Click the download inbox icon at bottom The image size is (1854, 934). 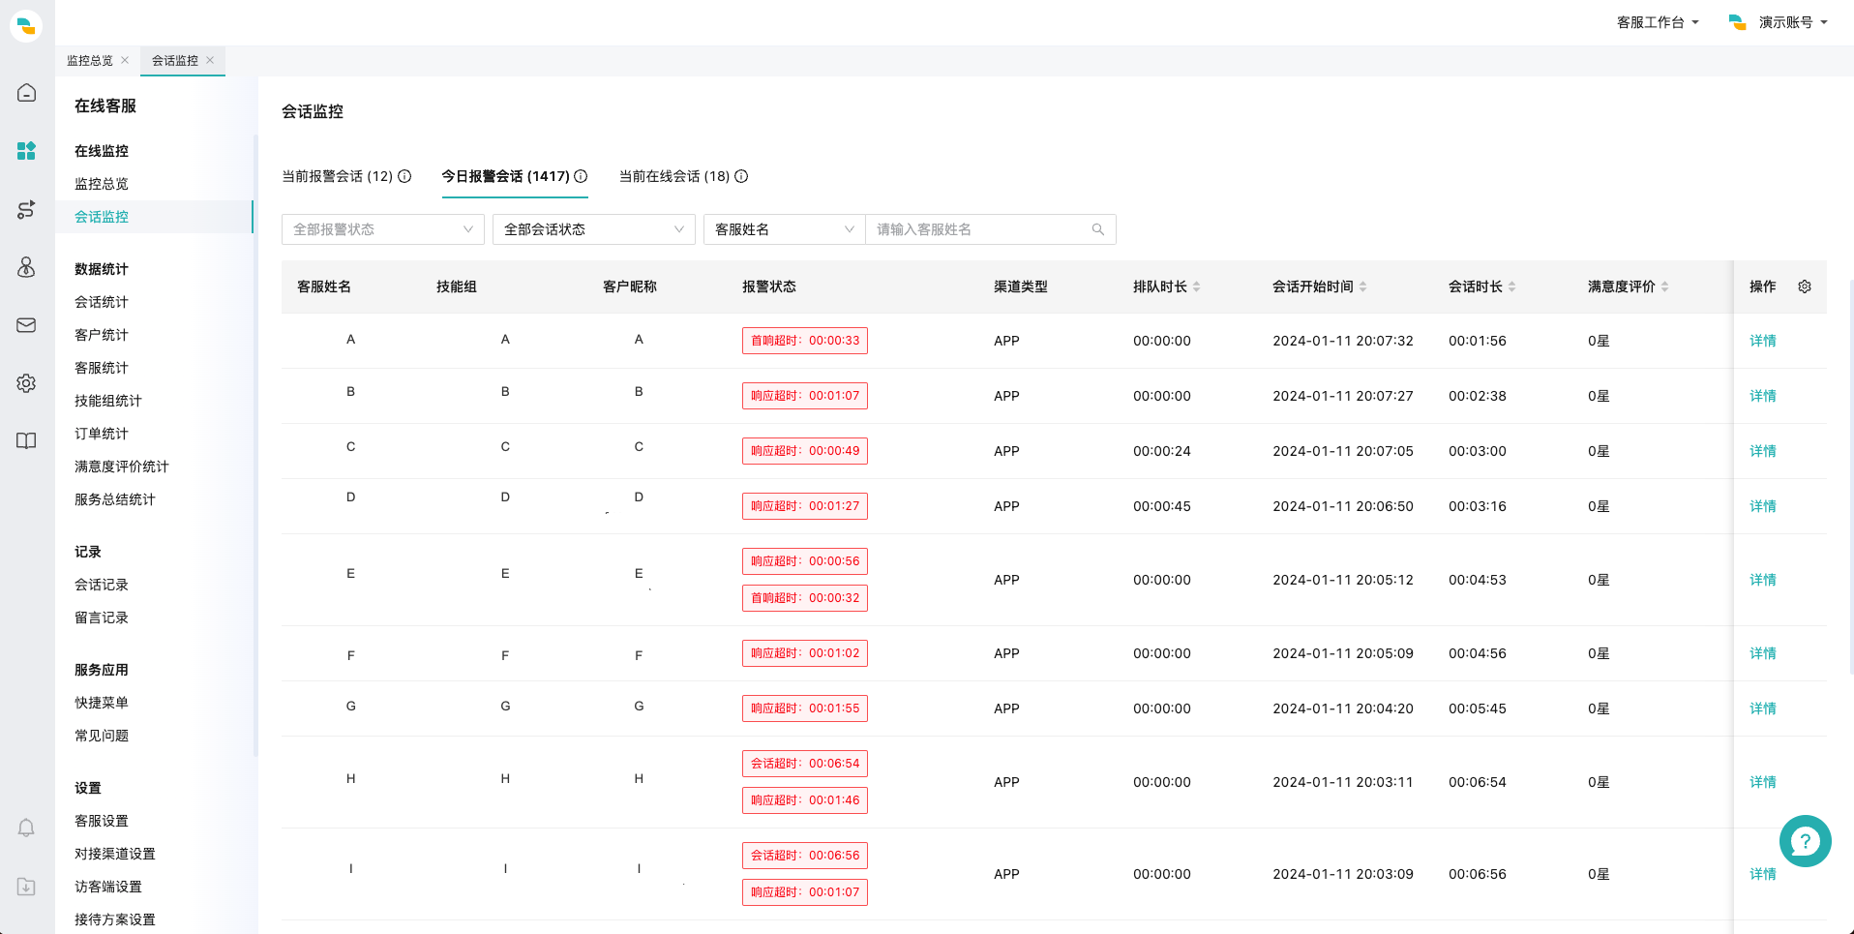coord(26,887)
